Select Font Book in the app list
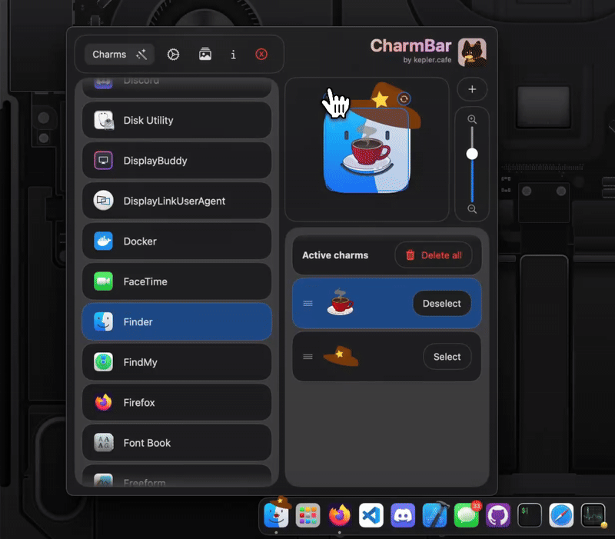615x539 pixels. [x=177, y=443]
